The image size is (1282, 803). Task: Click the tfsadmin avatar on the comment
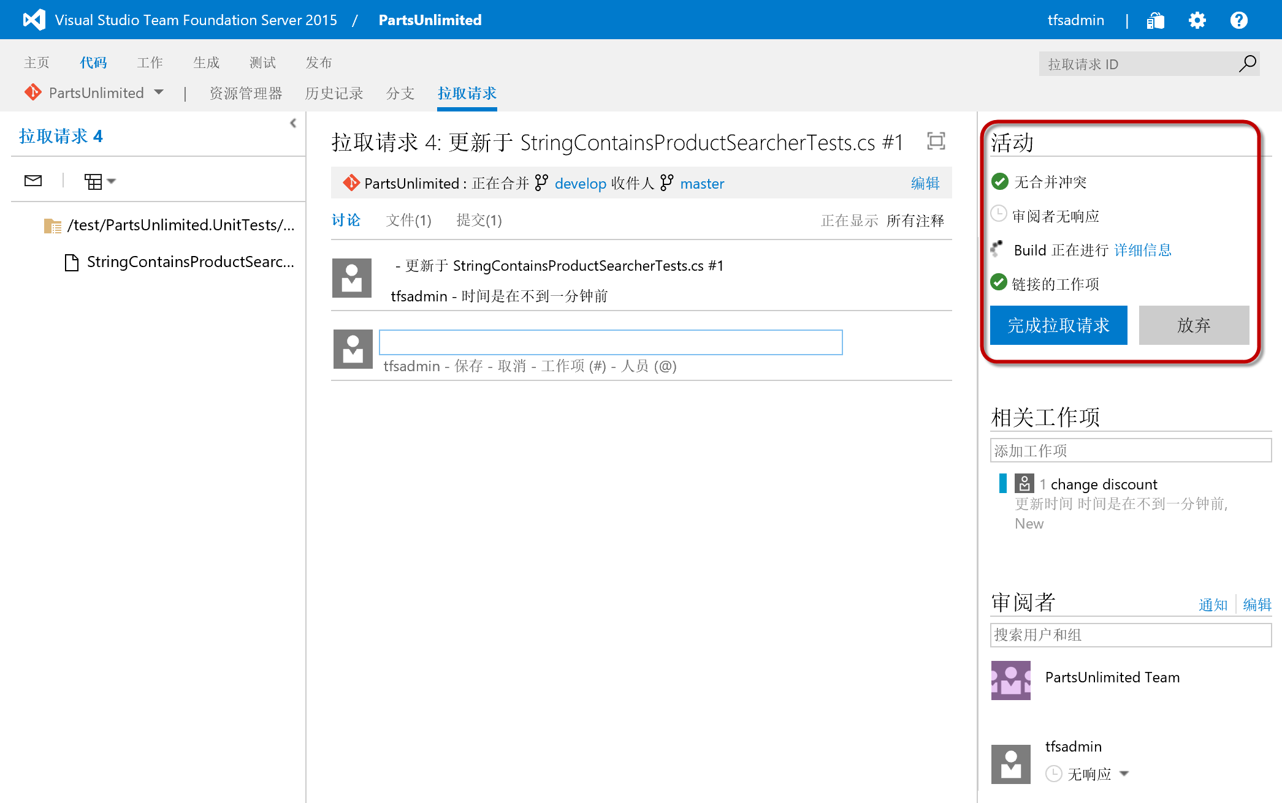click(x=352, y=278)
